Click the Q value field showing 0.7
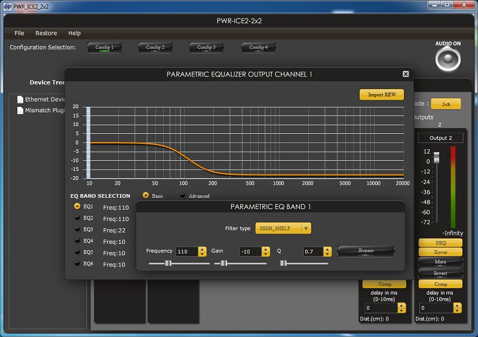The width and height of the screenshot is (478, 337). pyautogui.click(x=313, y=252)
